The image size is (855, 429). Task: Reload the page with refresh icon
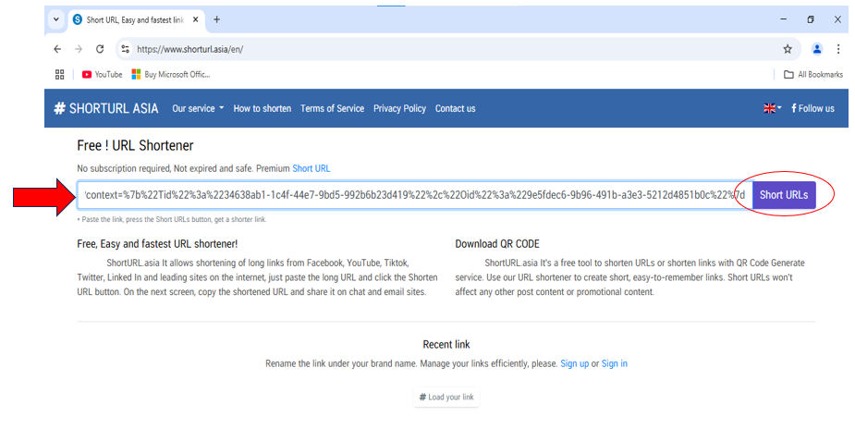click(x=100, y=49)
